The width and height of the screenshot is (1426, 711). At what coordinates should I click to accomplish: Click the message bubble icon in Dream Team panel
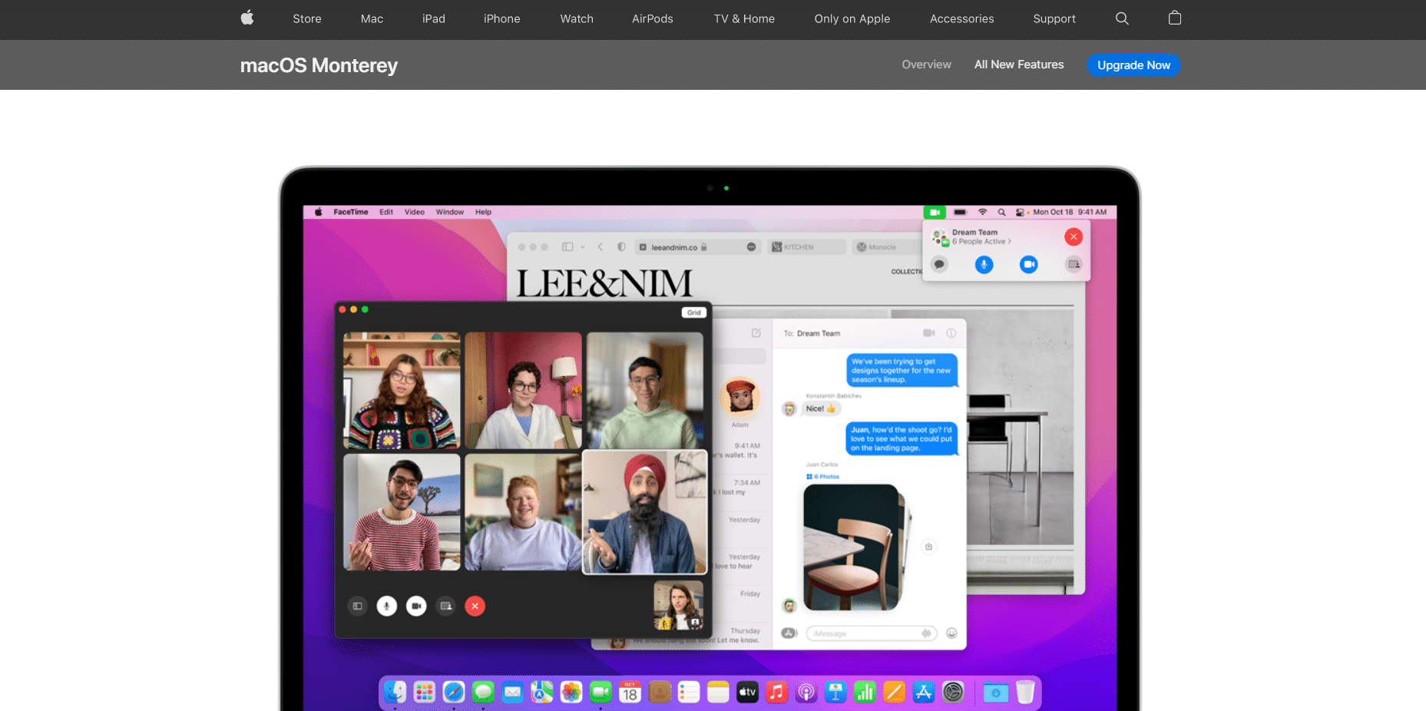[x=939, y=265]
